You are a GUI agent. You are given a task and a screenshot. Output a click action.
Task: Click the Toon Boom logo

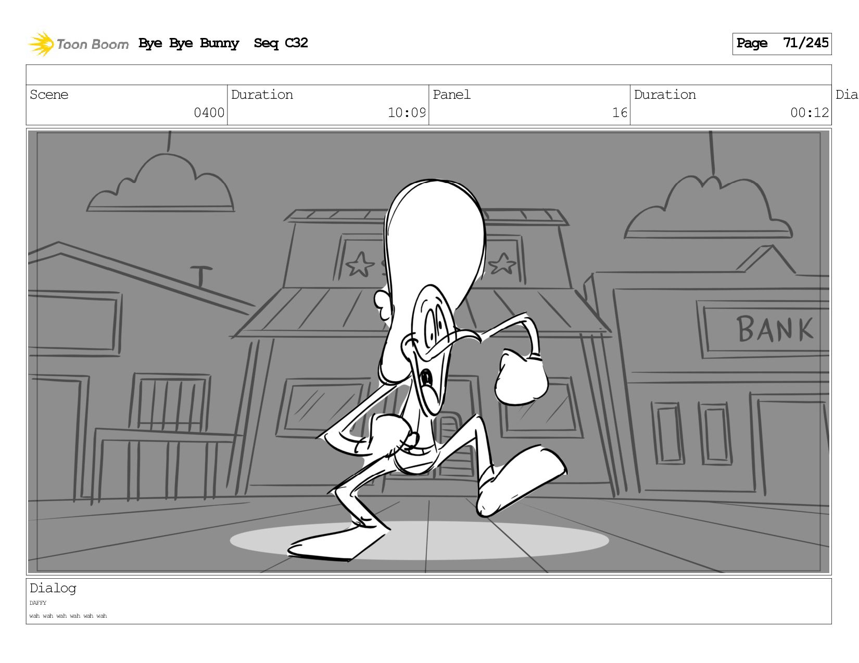(78, 44)
